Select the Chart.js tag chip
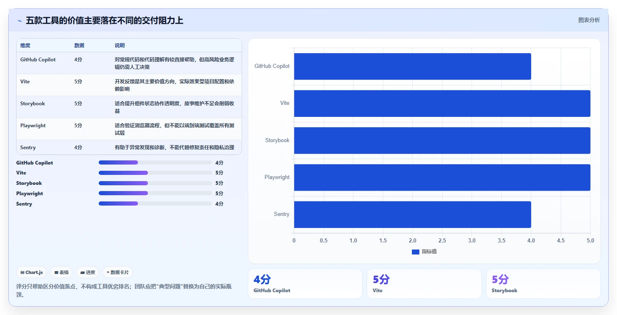Screen dimensions: 617x315 [x=31, y=272]
